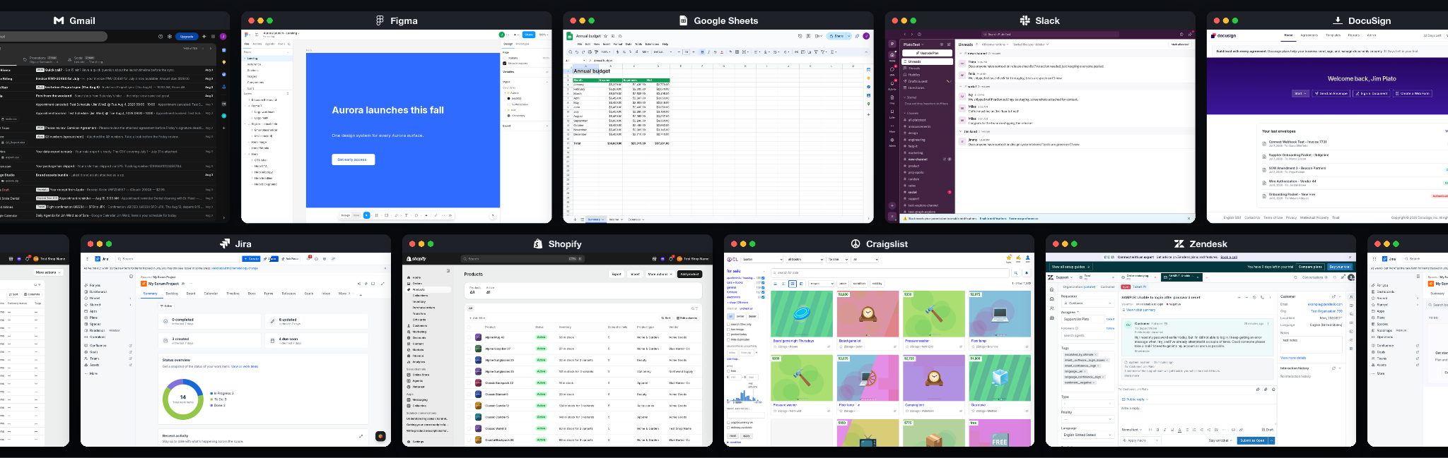Viewport: 1448px width, 458px height.
Task: Open Zendesk search magnifier icon
Action: pos(1295,277)
